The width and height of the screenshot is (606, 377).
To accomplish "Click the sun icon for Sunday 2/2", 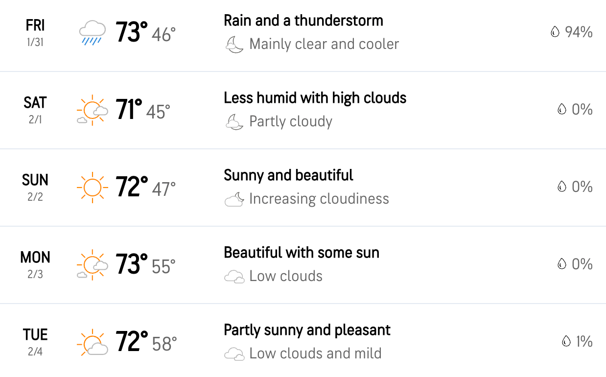I will pyautogui.click(x=92, y=188).
